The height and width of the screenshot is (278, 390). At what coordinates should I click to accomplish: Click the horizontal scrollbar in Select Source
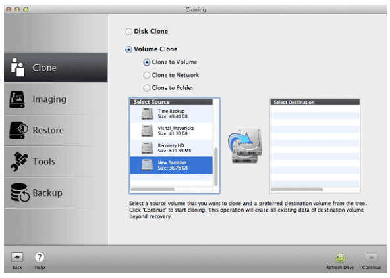pyautogui.click(x=152, y=190)
